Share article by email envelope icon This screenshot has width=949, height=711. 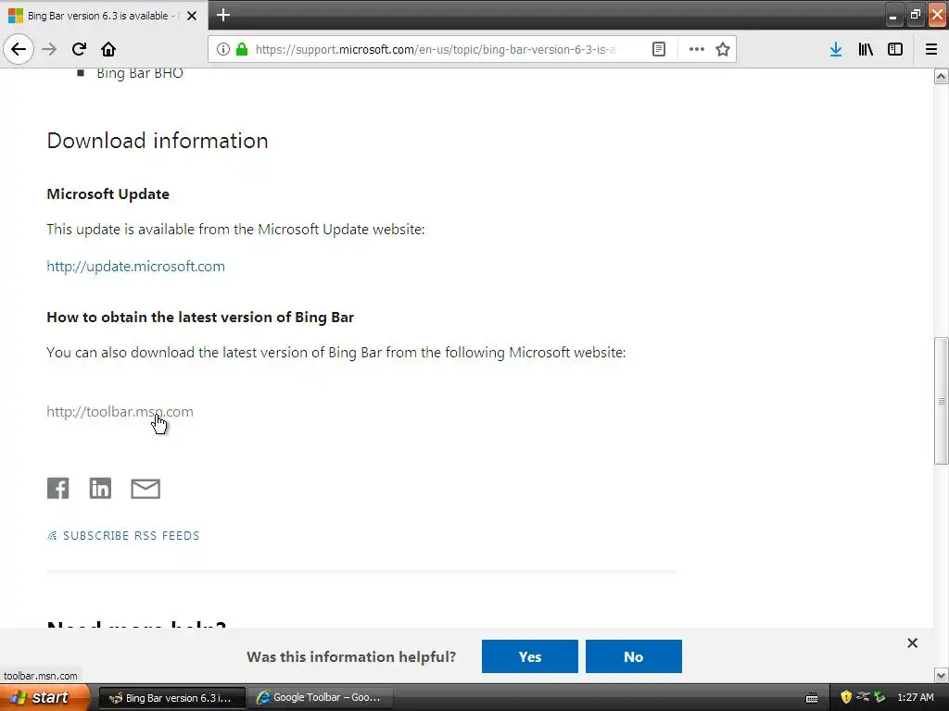pyautogui.click(x=146, y=489)
